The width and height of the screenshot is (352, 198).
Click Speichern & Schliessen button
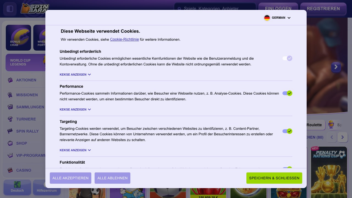click(x=274, y=178)
